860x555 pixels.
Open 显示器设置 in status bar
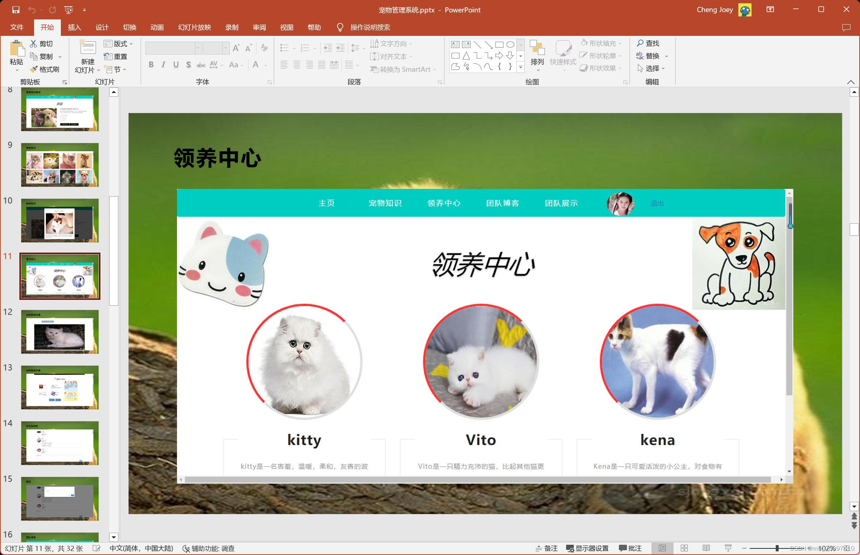point(587,548)
